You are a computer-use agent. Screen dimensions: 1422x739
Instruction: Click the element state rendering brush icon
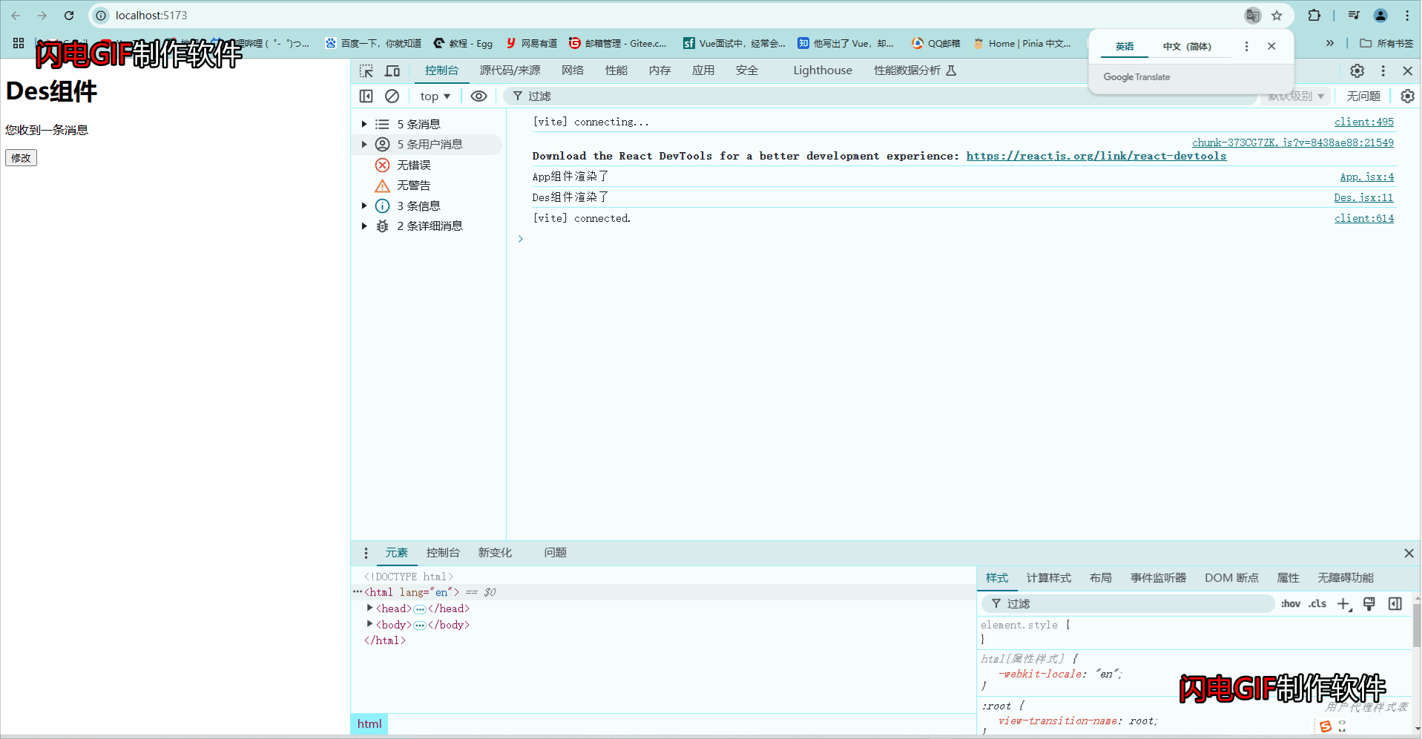click(x=1369, y=604)
